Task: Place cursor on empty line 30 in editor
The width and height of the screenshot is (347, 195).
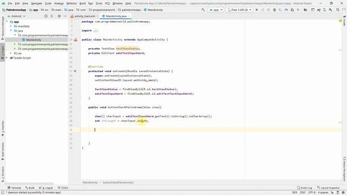Action: [211, 130]
